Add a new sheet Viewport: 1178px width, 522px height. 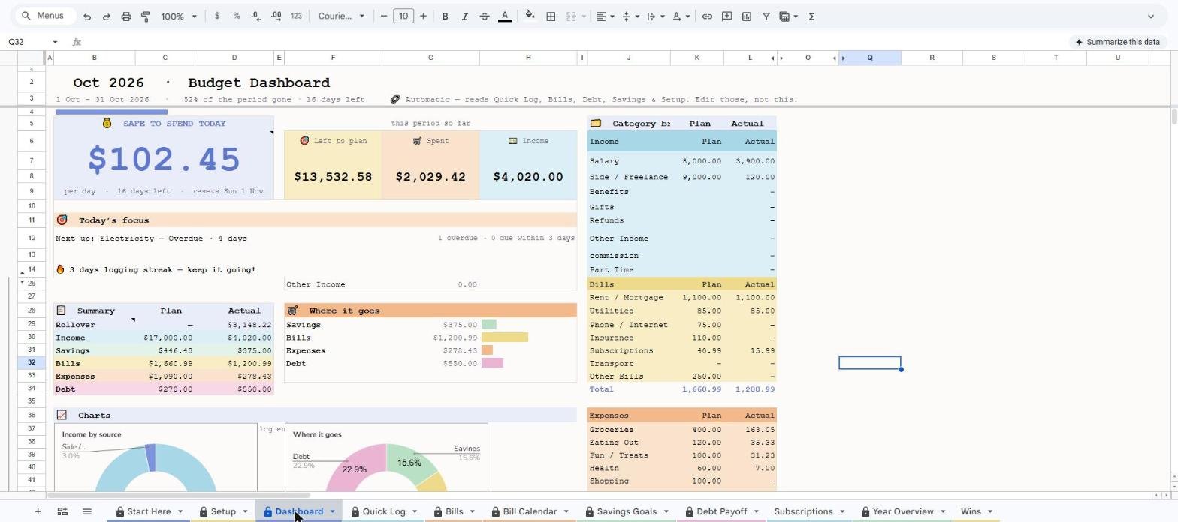tap(38, 511)
